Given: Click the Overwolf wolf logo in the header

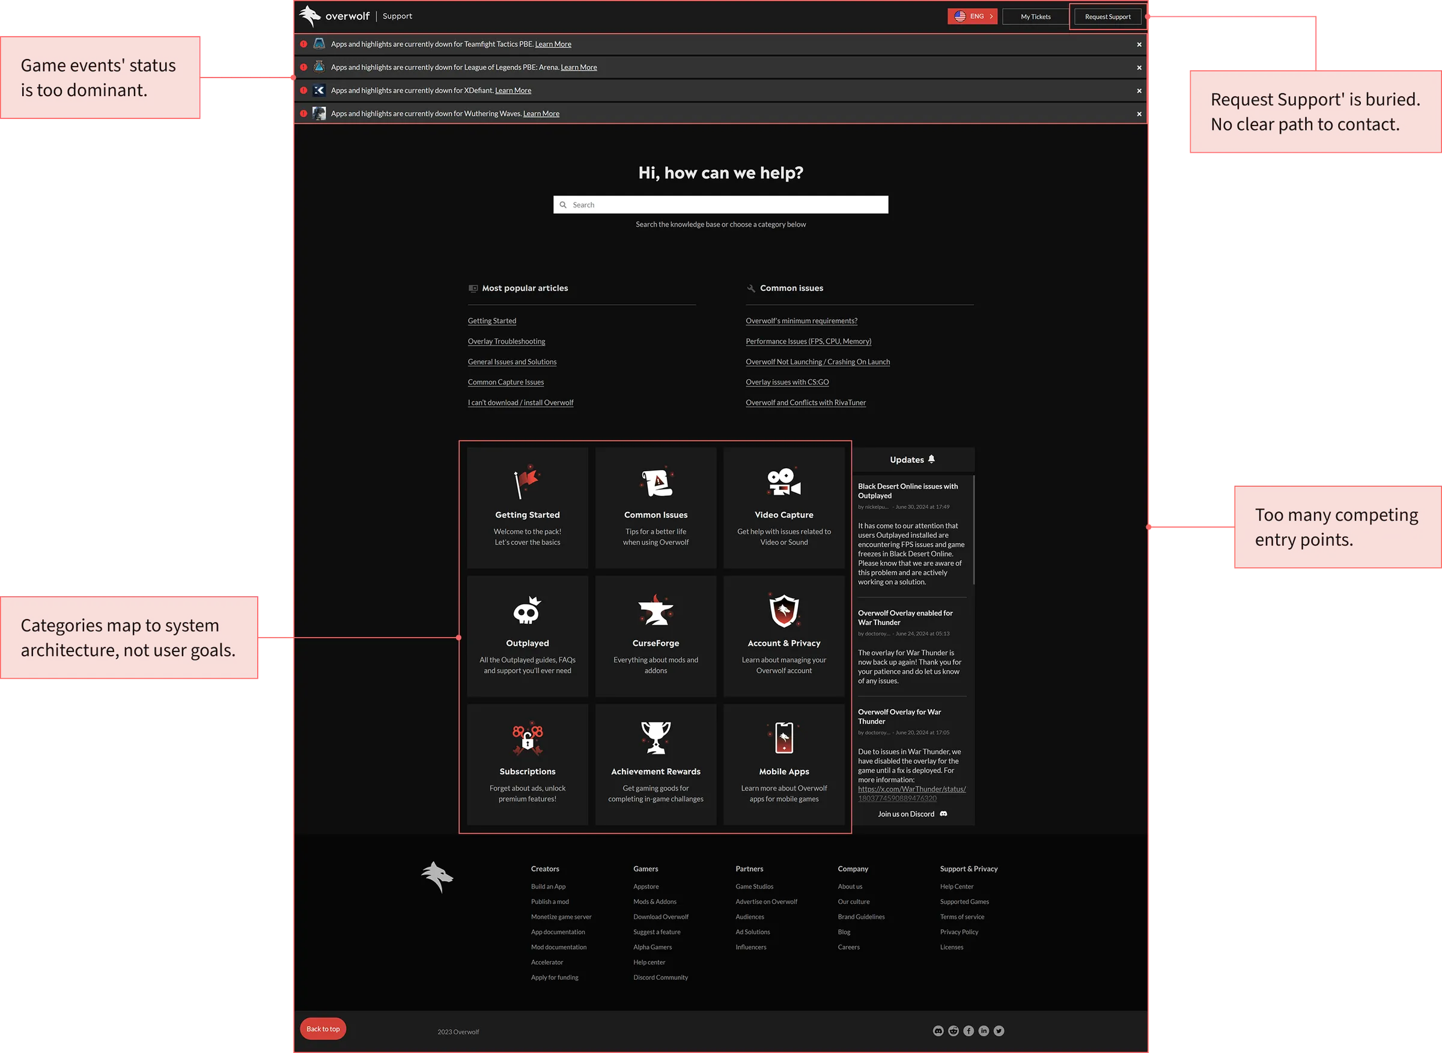Looking at the screenshot, I should tap(309, 16).
